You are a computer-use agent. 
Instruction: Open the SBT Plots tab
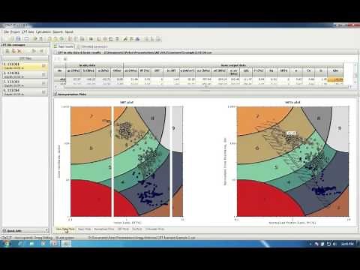click(x=123, y=229)
